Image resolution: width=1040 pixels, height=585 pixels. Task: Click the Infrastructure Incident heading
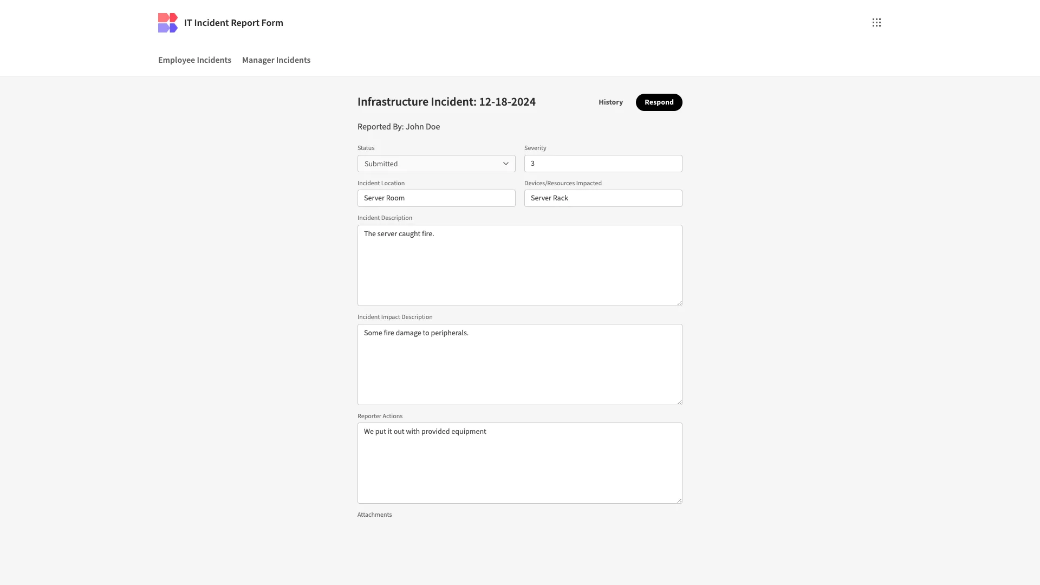coord(446,102)
